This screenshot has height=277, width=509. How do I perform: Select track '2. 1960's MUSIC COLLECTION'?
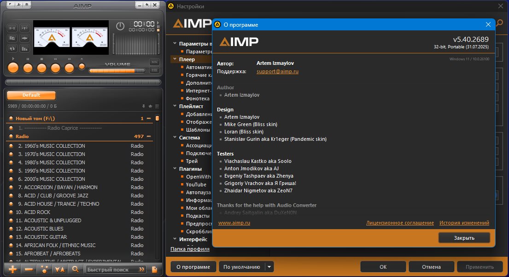coord(80,146)
